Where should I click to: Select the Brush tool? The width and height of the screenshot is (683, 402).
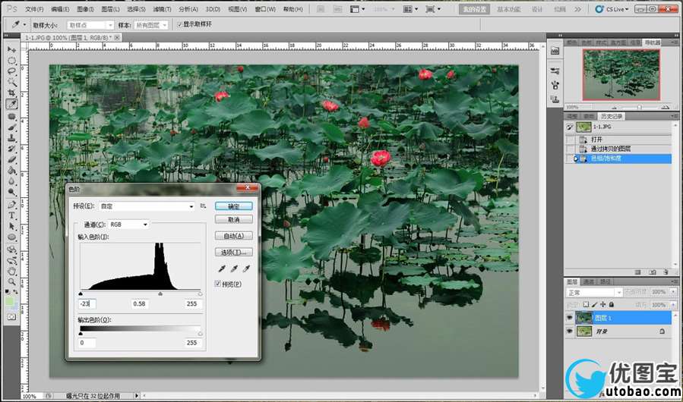[x=11, y=127]
